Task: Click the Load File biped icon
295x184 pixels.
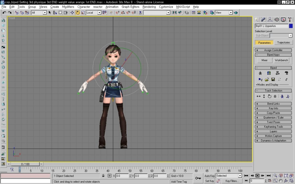Action: (267, 79)
